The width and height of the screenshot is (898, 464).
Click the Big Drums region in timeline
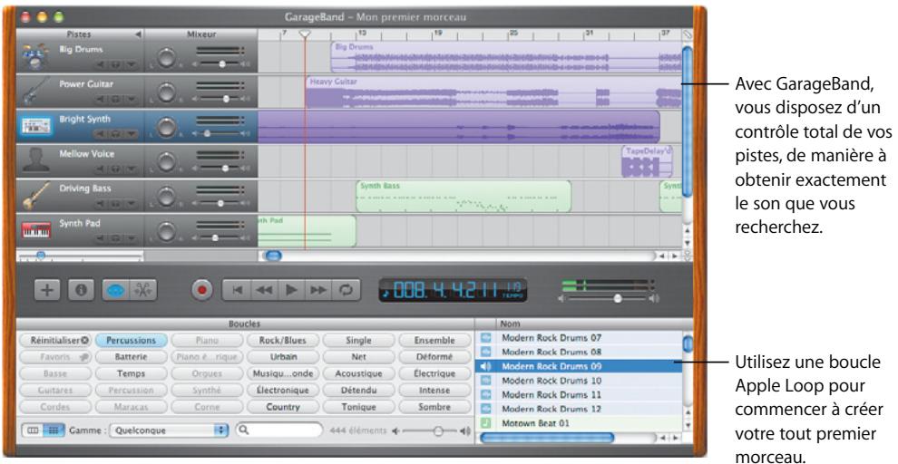coord(506,57)
